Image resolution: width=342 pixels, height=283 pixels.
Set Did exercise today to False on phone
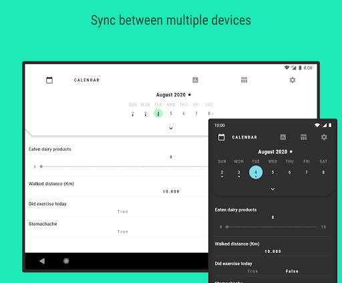292,271
